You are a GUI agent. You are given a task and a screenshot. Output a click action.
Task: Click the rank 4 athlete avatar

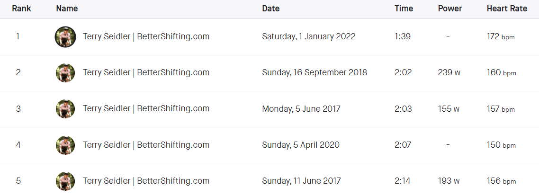[x=65, y=145]
